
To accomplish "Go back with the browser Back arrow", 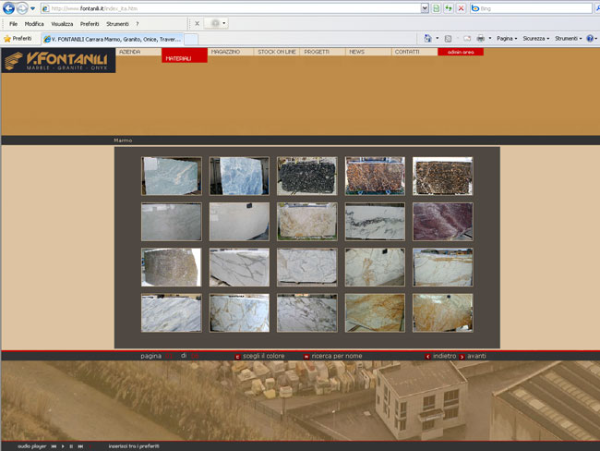I will click(8, 8).
